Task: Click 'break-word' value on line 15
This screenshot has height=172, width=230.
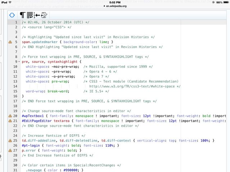Action: coord(57,91)
